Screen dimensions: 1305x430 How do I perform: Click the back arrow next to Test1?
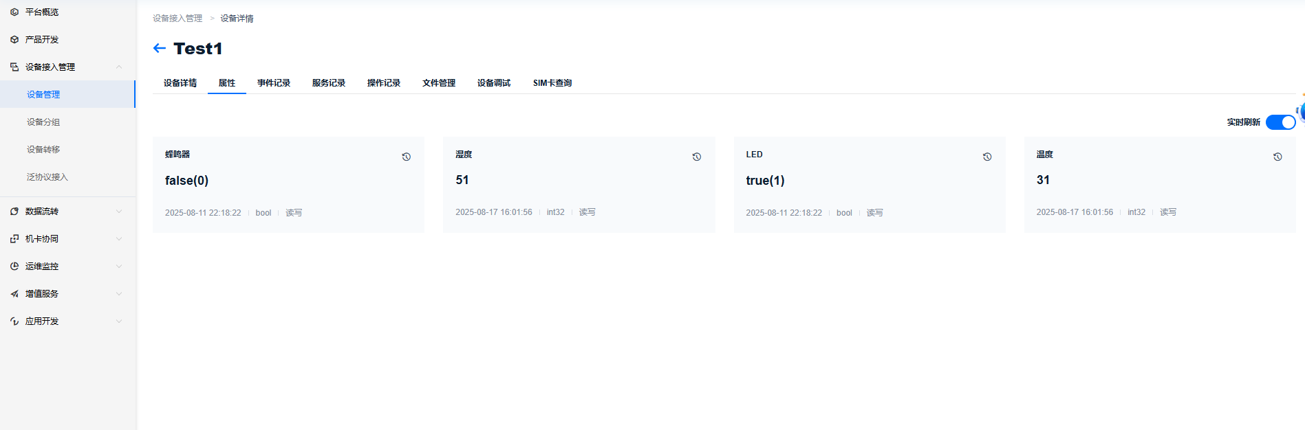tap(160, 48)
